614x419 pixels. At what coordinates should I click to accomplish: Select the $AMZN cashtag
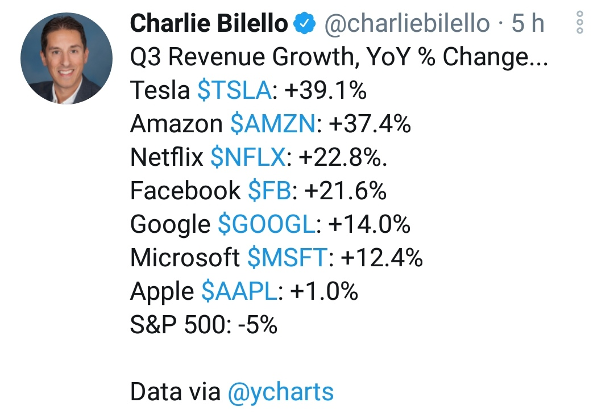click(x=272, y=124)
